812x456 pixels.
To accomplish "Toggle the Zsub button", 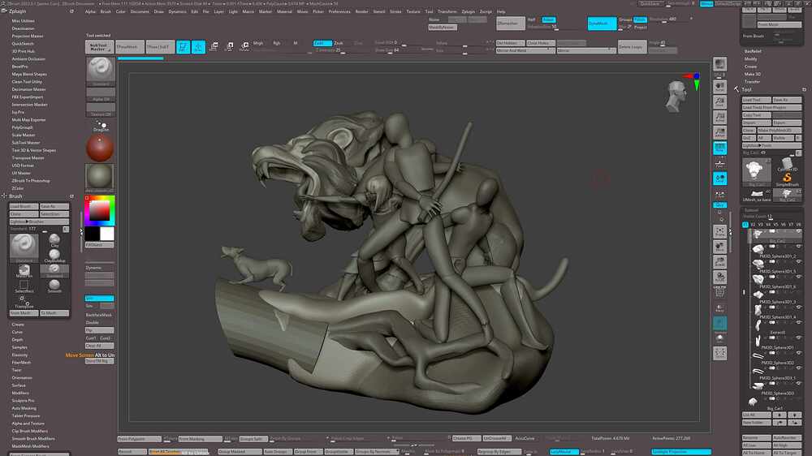I will pos(339,43).
